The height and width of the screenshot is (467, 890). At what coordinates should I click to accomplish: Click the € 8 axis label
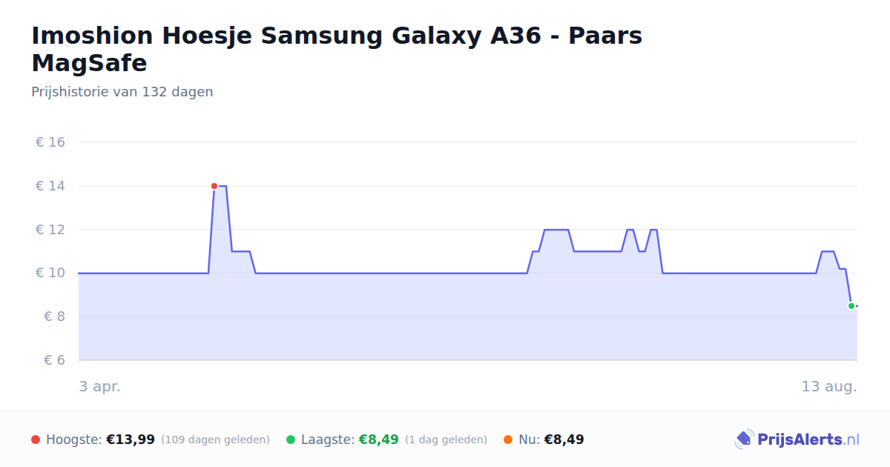pyautogui.click(x=50, y=317)
